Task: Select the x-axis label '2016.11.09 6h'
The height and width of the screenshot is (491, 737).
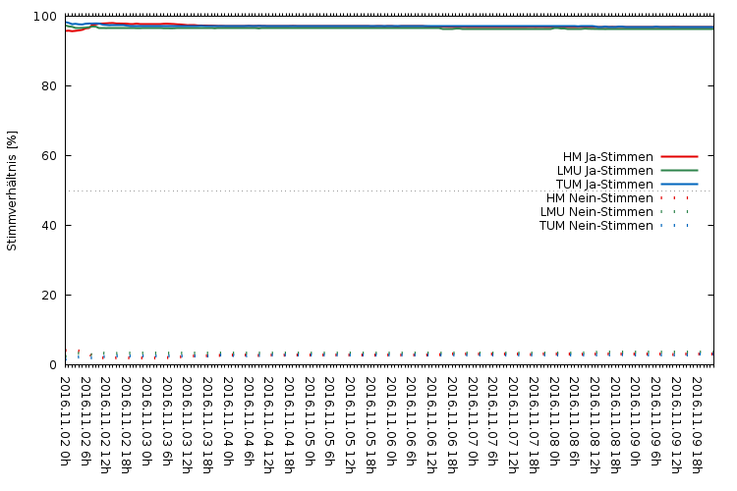Action: [x=655, y=421]
